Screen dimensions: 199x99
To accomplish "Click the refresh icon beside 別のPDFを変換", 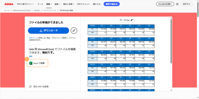I will (x=30, y=87).
